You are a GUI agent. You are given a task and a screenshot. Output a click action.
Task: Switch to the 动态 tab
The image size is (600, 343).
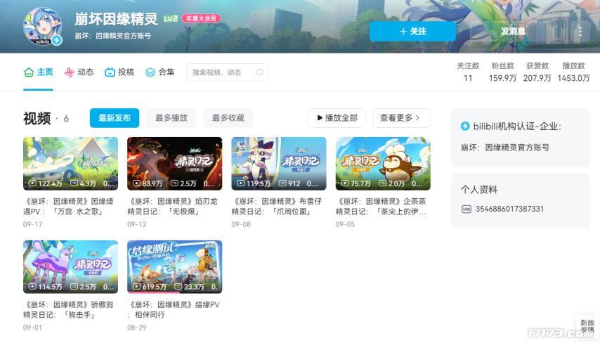point(79,72)
